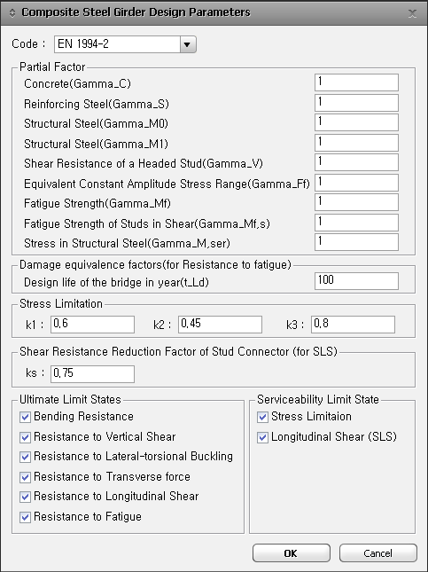
Task: Click the OK button
Action: [x=292, y=553]
